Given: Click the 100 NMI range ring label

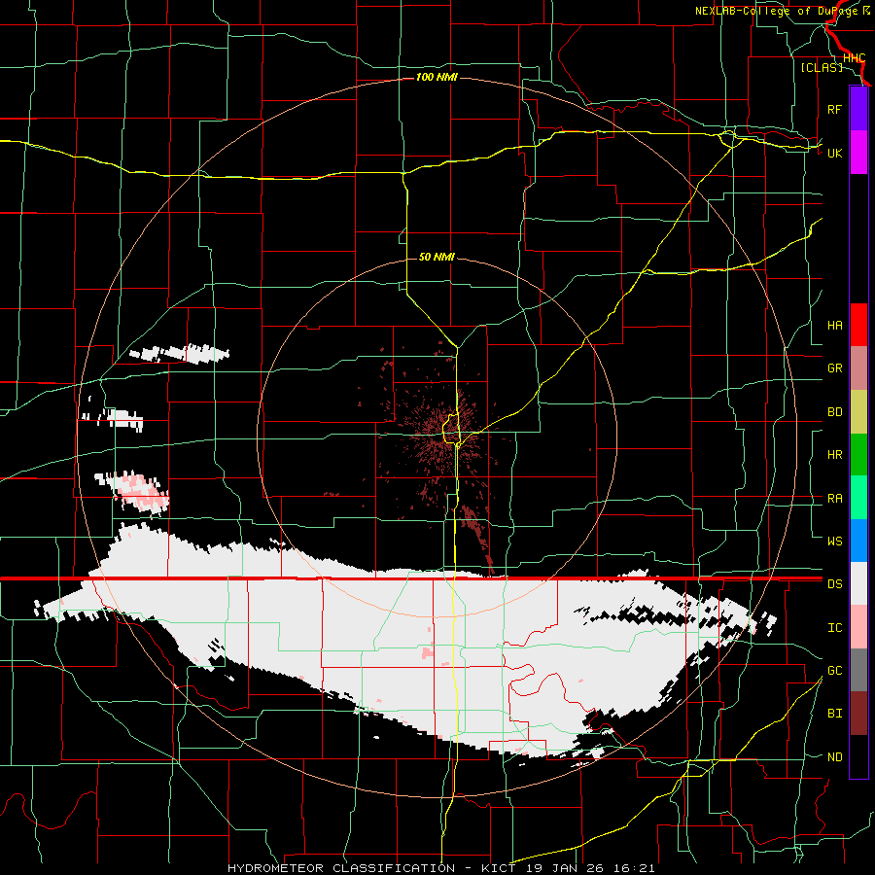Looking at the screenshot, I should (x=437, y=77).
